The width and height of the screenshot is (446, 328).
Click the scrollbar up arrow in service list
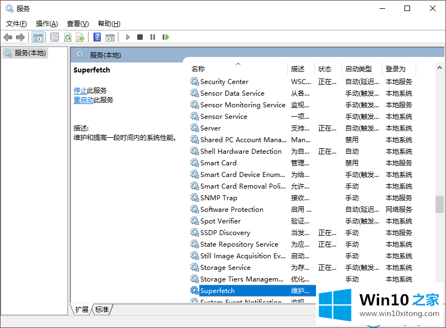[439, 67]
